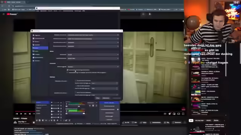Toggle visibility eye of third OBS source

[58, 108]
